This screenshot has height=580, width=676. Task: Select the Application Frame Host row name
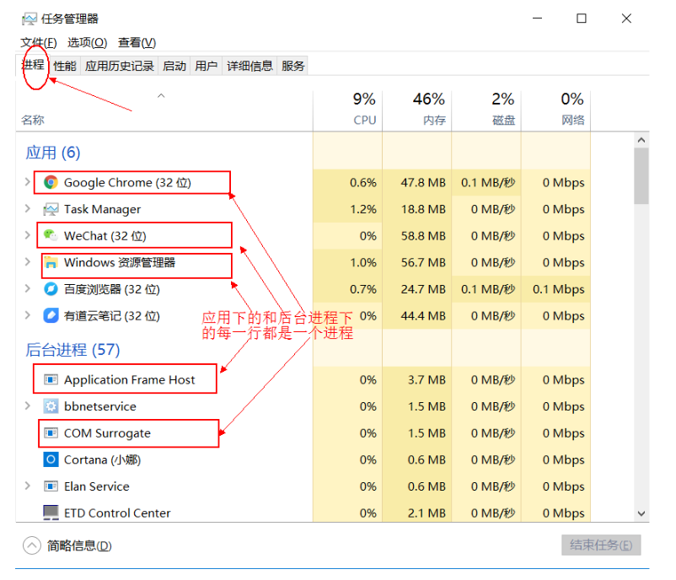129,380
